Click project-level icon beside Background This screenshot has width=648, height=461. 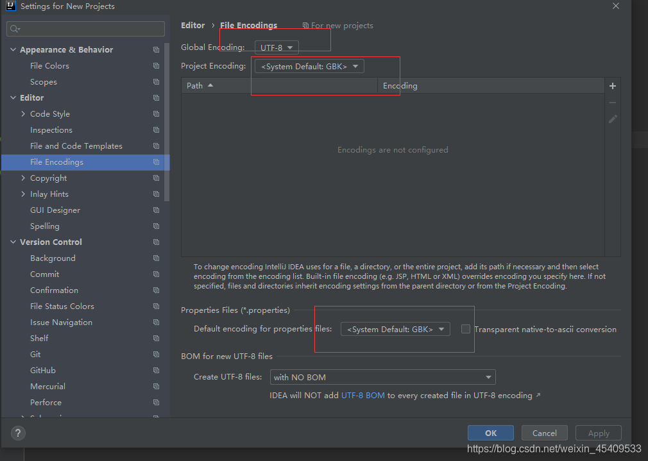click(x=156, y=258)
